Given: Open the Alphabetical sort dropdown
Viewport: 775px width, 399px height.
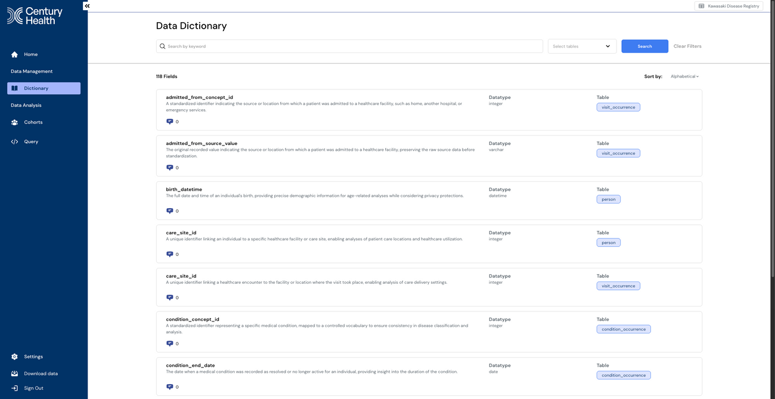Looking at the screenshot, I should 684,76.
